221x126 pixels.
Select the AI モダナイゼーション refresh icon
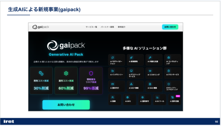point(113,57)
